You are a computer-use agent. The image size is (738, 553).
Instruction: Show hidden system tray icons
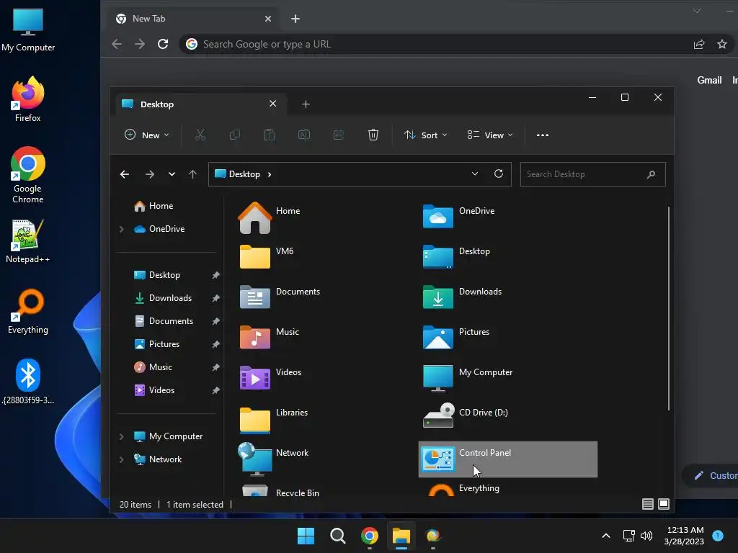point(606,536)
